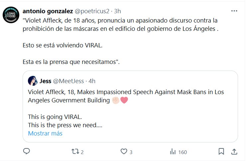
Task: Expand quoted tweet with Mostrar más
Action: [45, 134]
